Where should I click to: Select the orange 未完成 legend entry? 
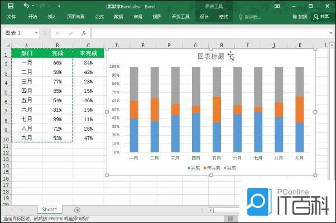[212, 167]
